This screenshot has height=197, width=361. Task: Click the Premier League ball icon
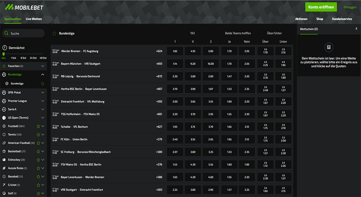(4, 101)
